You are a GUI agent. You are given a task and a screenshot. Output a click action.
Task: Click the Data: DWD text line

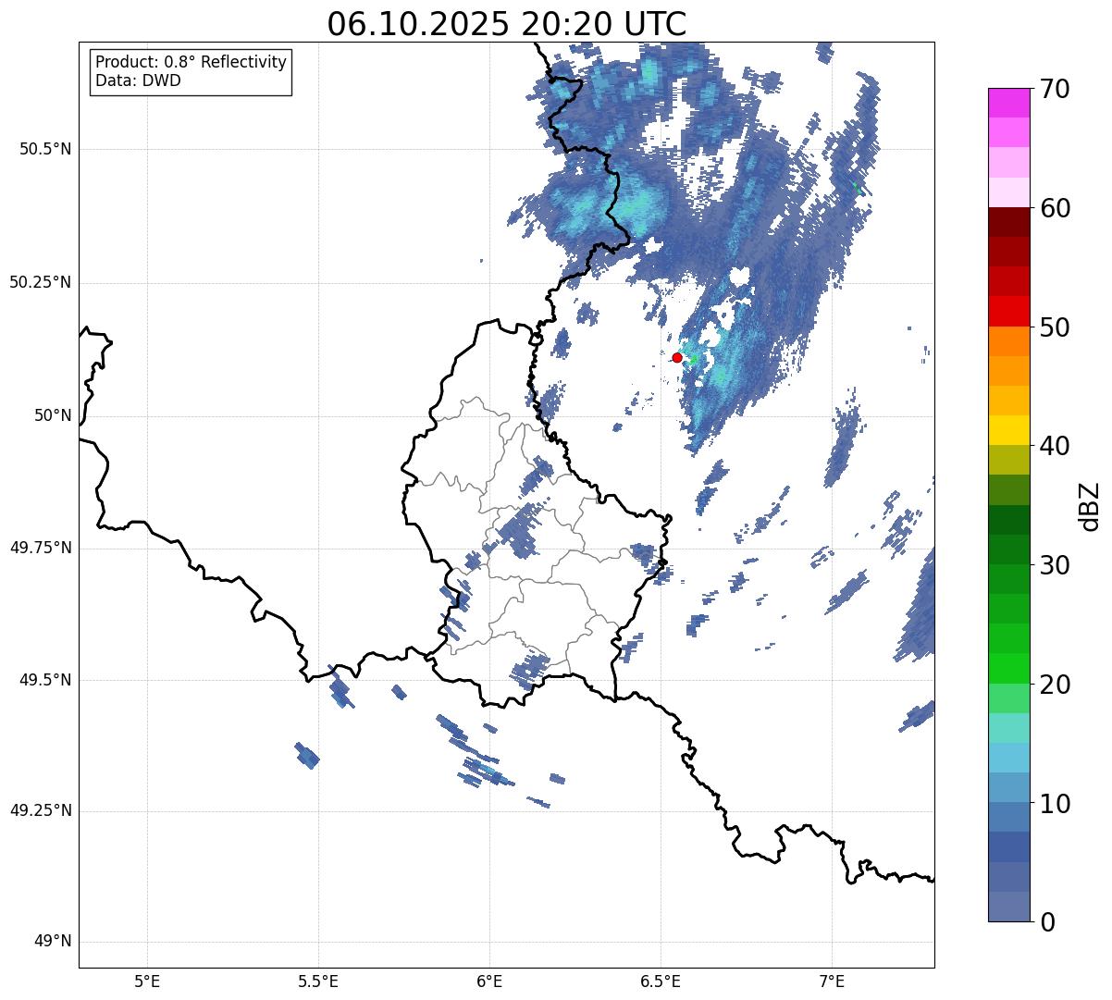point(138,80)
